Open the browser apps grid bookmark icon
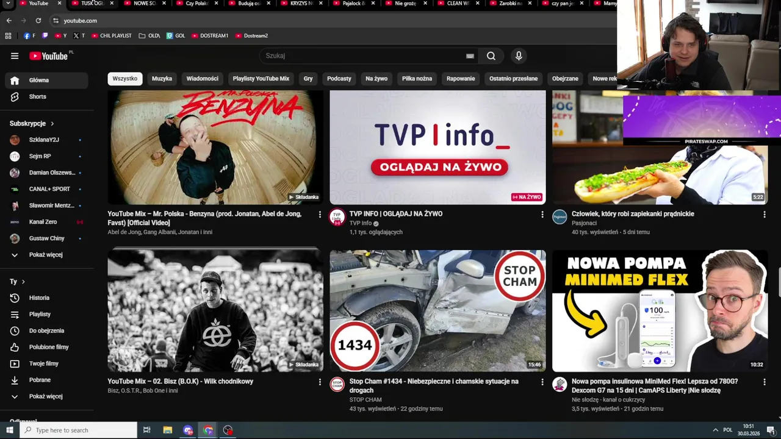Image resolution: width=781 pixels, height=439 pixels. point(8,36)
